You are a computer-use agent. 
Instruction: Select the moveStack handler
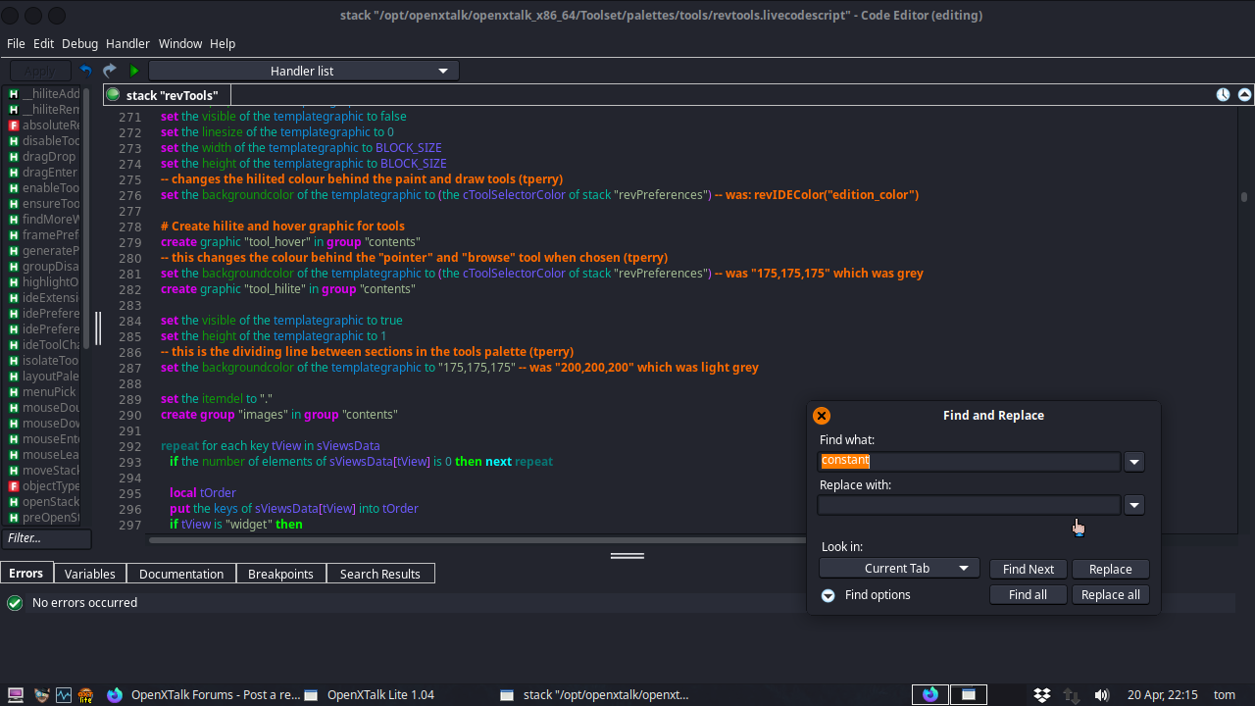pyautogui.click(x=45, y=470)
